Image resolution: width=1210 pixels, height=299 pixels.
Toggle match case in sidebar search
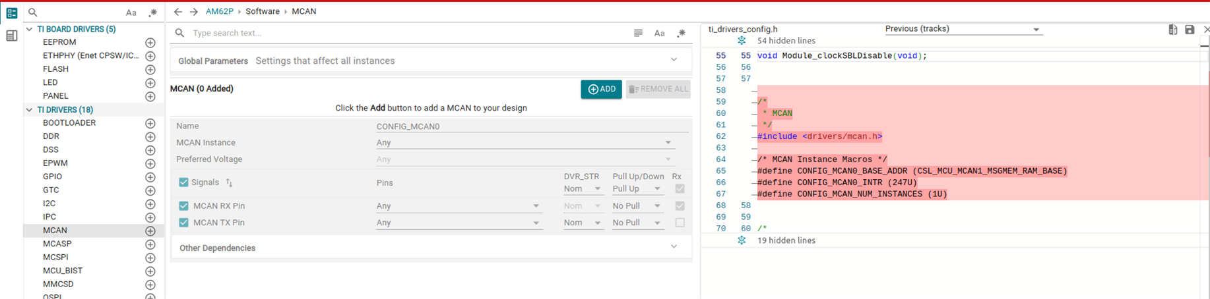tap(131, 13)
